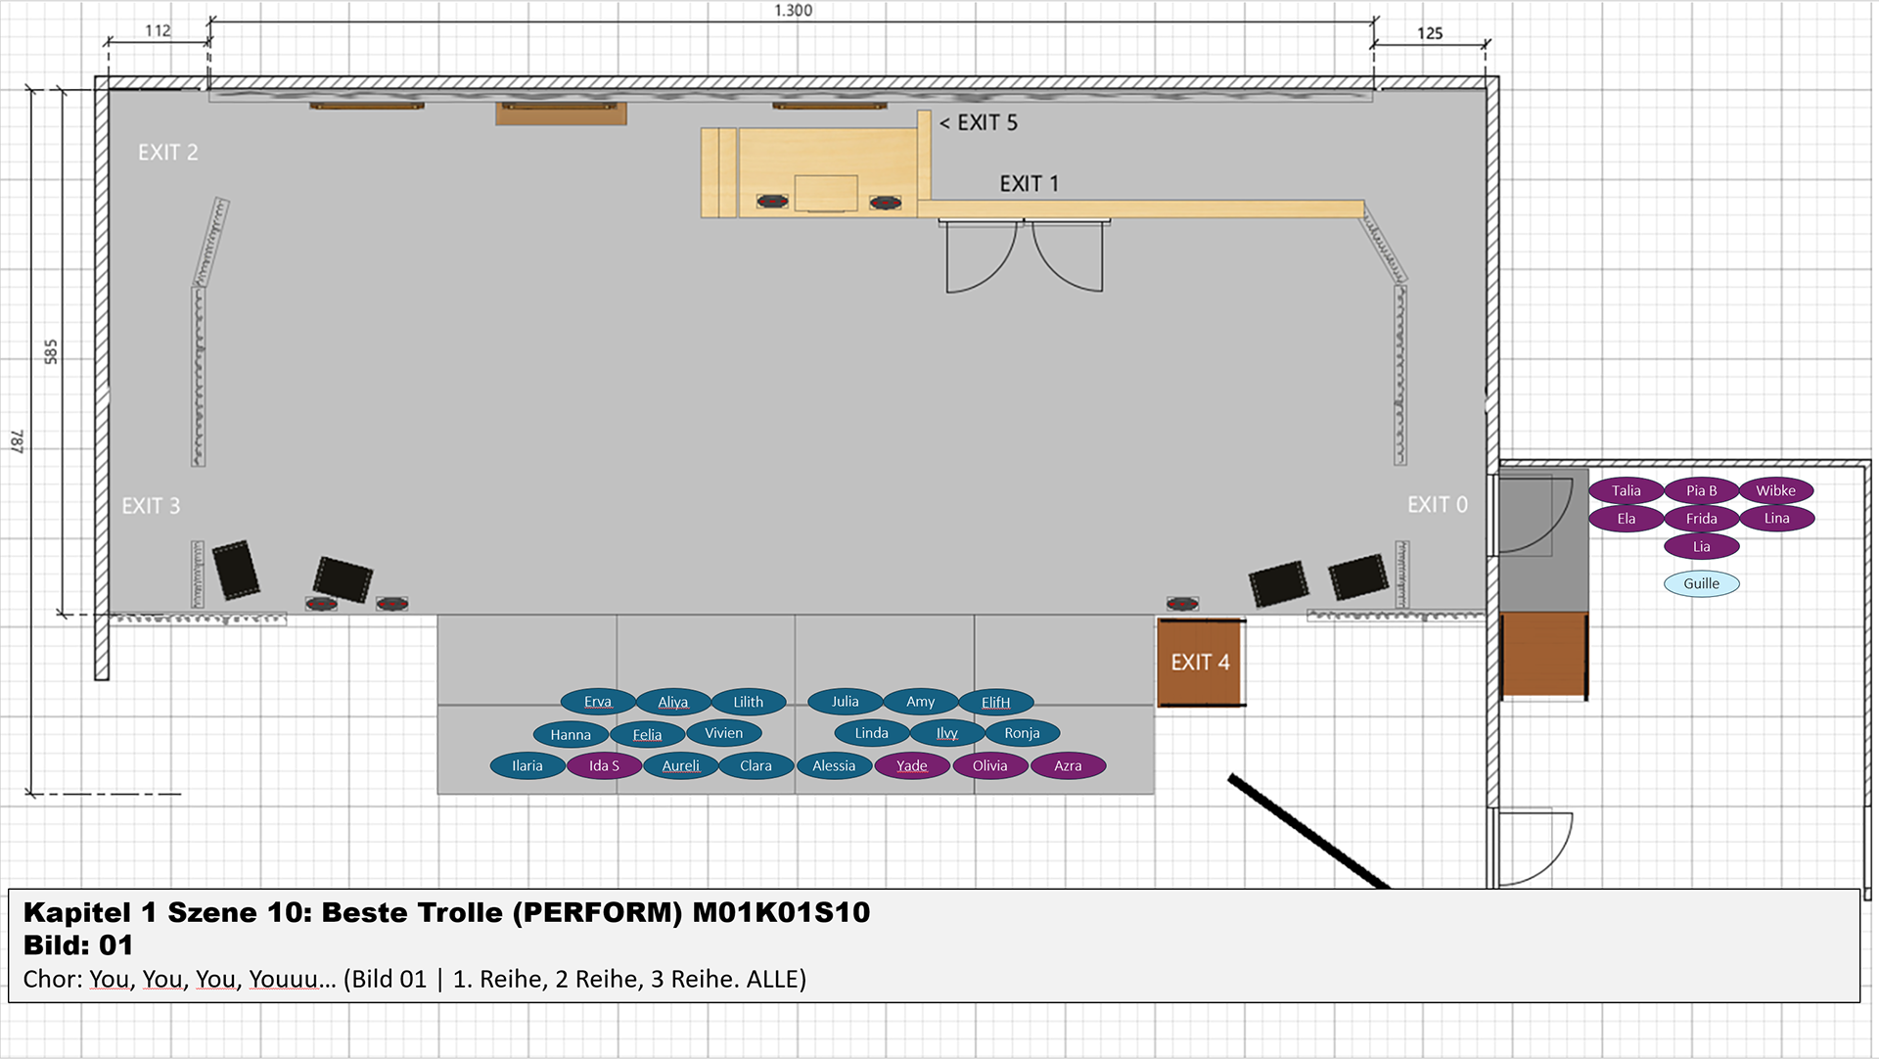The image size is (1879, 1059).
Task: Click the scene title text Kapitel 1 Szene 10
Action: [x=446, y=912]
